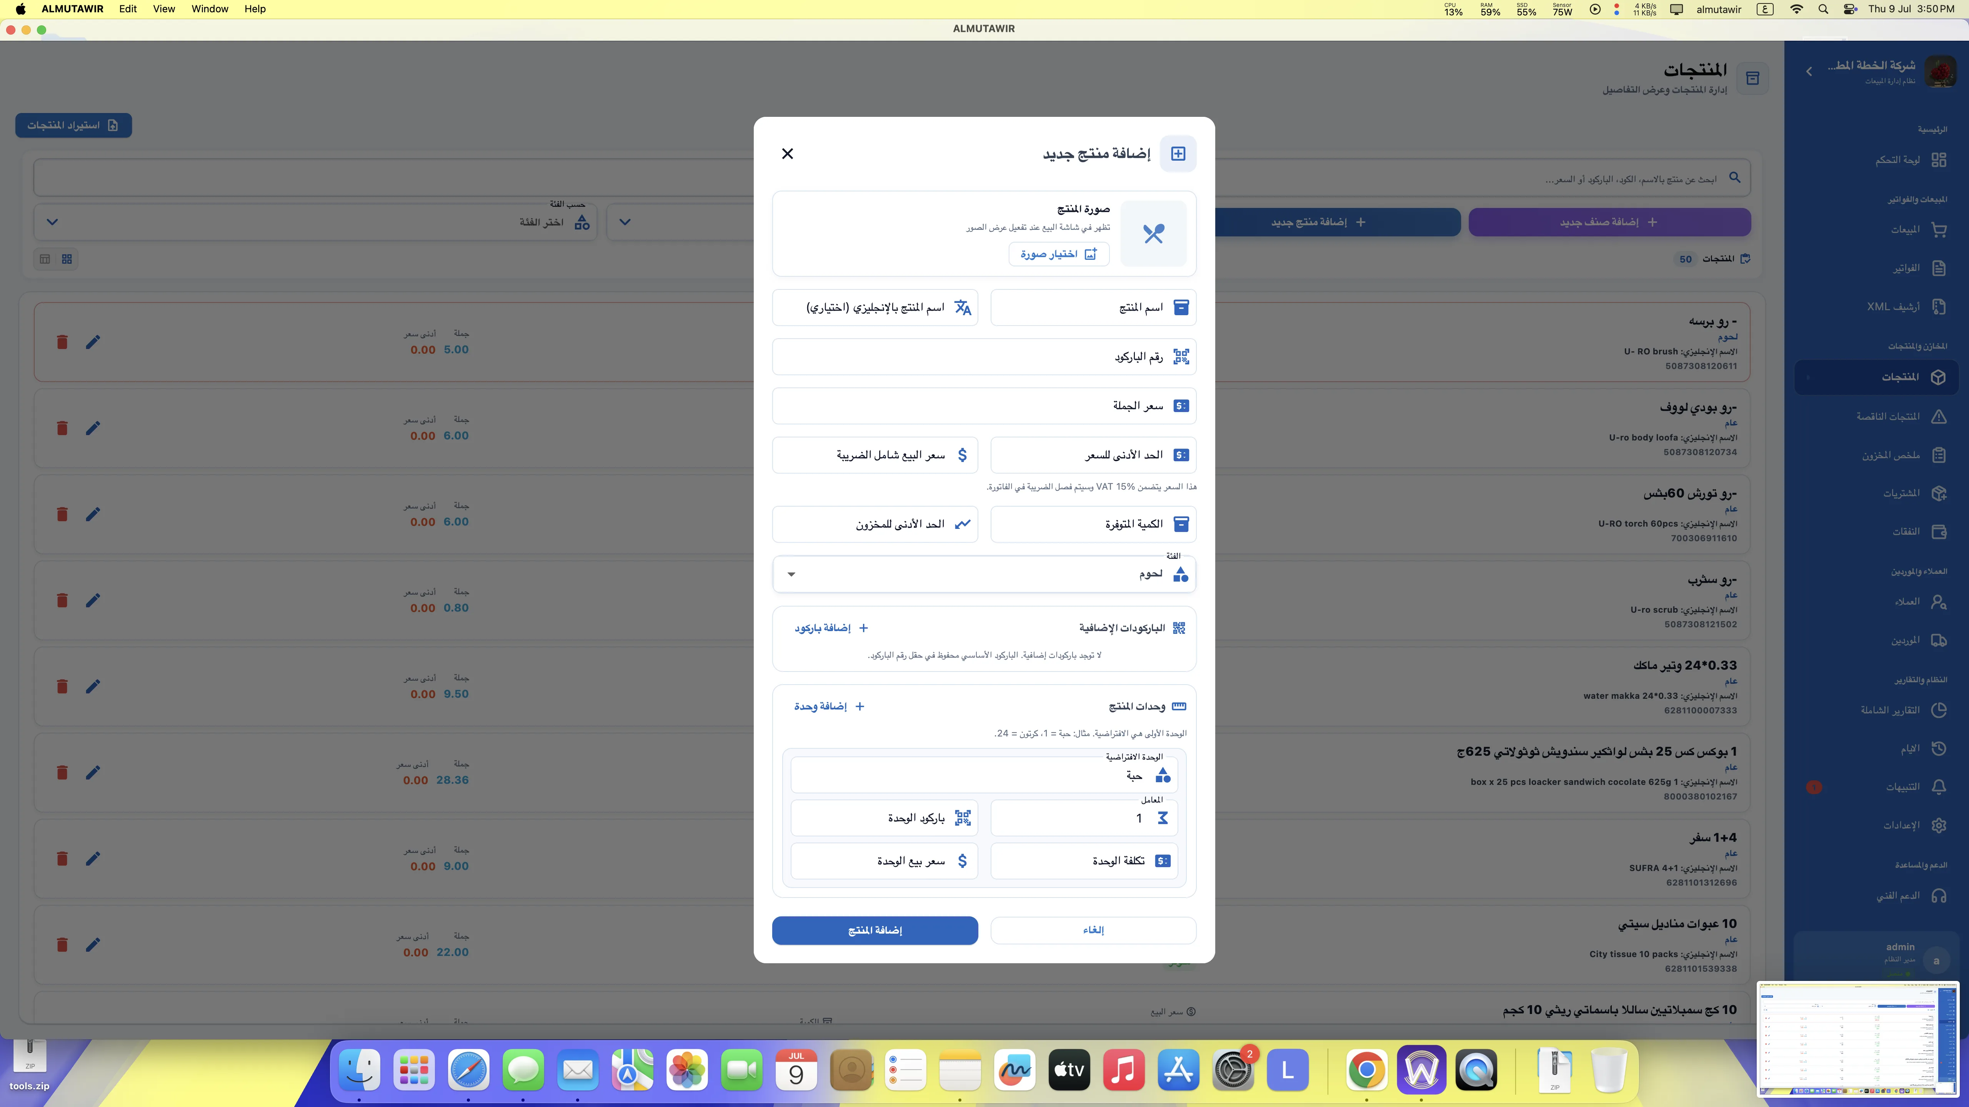
Task: Open لوحة التحكم in sidebar
Action: pyautogui.click(x=1877, y=160)
